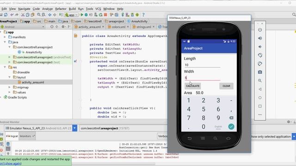Click the Cut scissors icon
Image resolution: width=296 pixels, height=166 pixels.
(23, 15)
